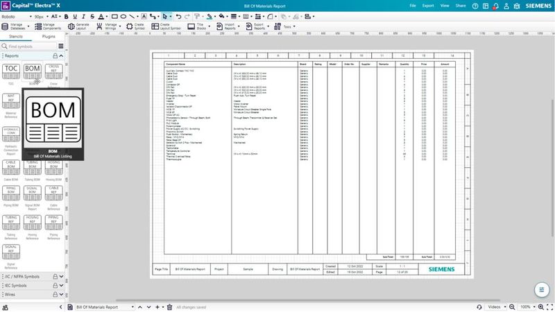
Task: Open the File menu
Action: pyautogui.click(x=413, y=6)
